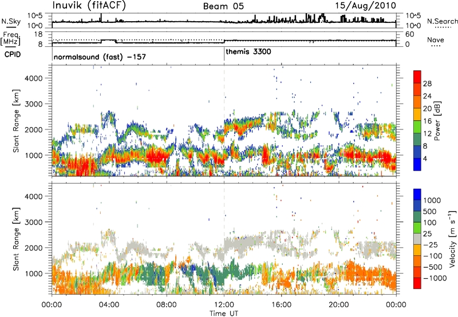Pick the red bottom segment of Velocity colorbar

[417, 283]
